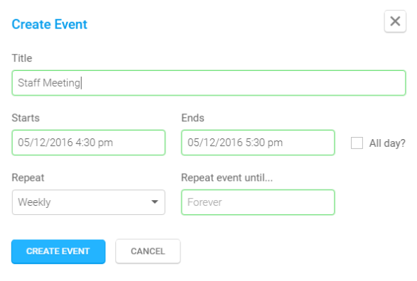
Task: Click the Forever repeat-until field
Action: pos(258,202)
